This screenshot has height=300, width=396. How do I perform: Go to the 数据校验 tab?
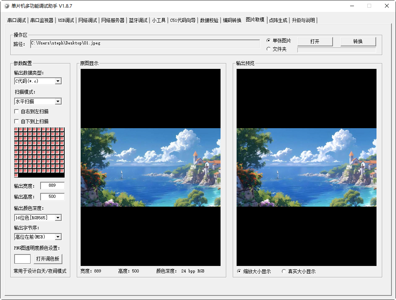[x=209, y=20]
